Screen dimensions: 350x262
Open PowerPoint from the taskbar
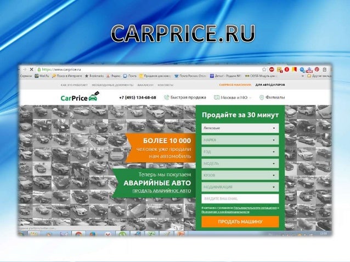click(180, 234)
